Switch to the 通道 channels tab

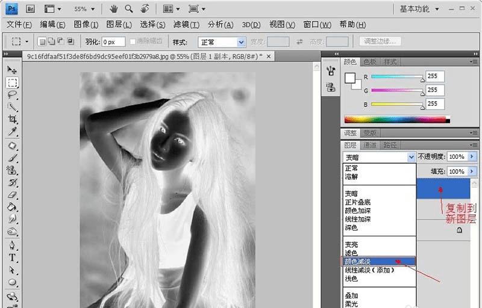[369, 145]
